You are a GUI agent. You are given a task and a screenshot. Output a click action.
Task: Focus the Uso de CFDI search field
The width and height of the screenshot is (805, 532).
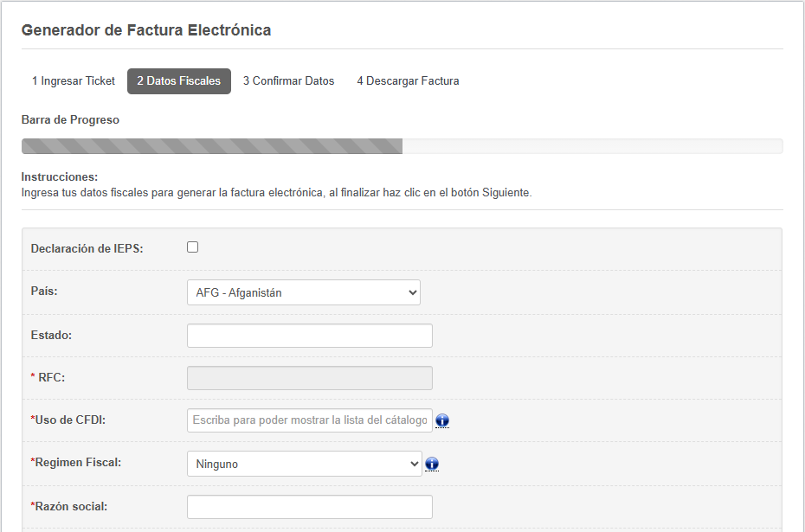pos(310,420)
